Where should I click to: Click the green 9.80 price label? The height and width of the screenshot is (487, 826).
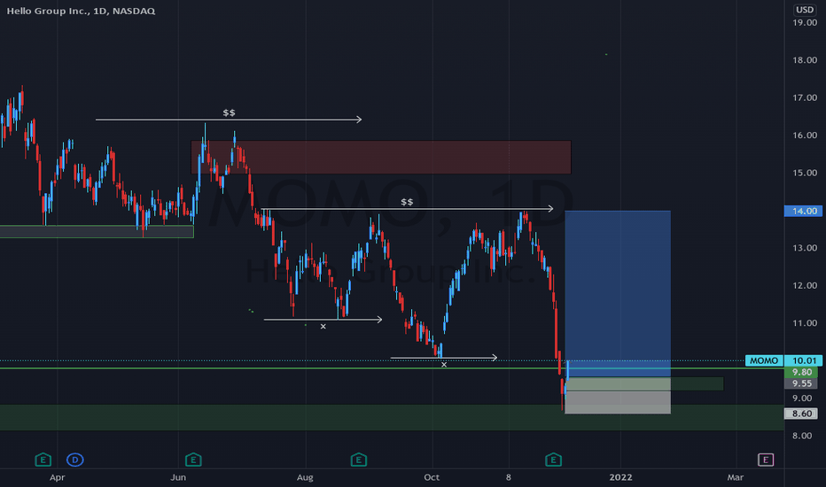coord(801,372)
